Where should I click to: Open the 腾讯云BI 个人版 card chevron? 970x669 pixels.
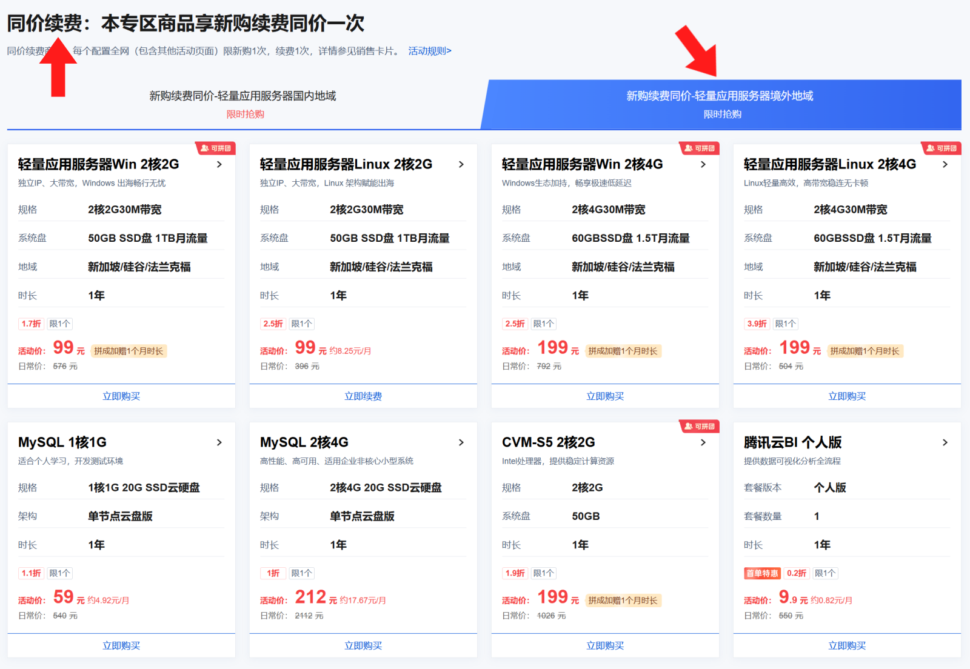click(945, 442)
